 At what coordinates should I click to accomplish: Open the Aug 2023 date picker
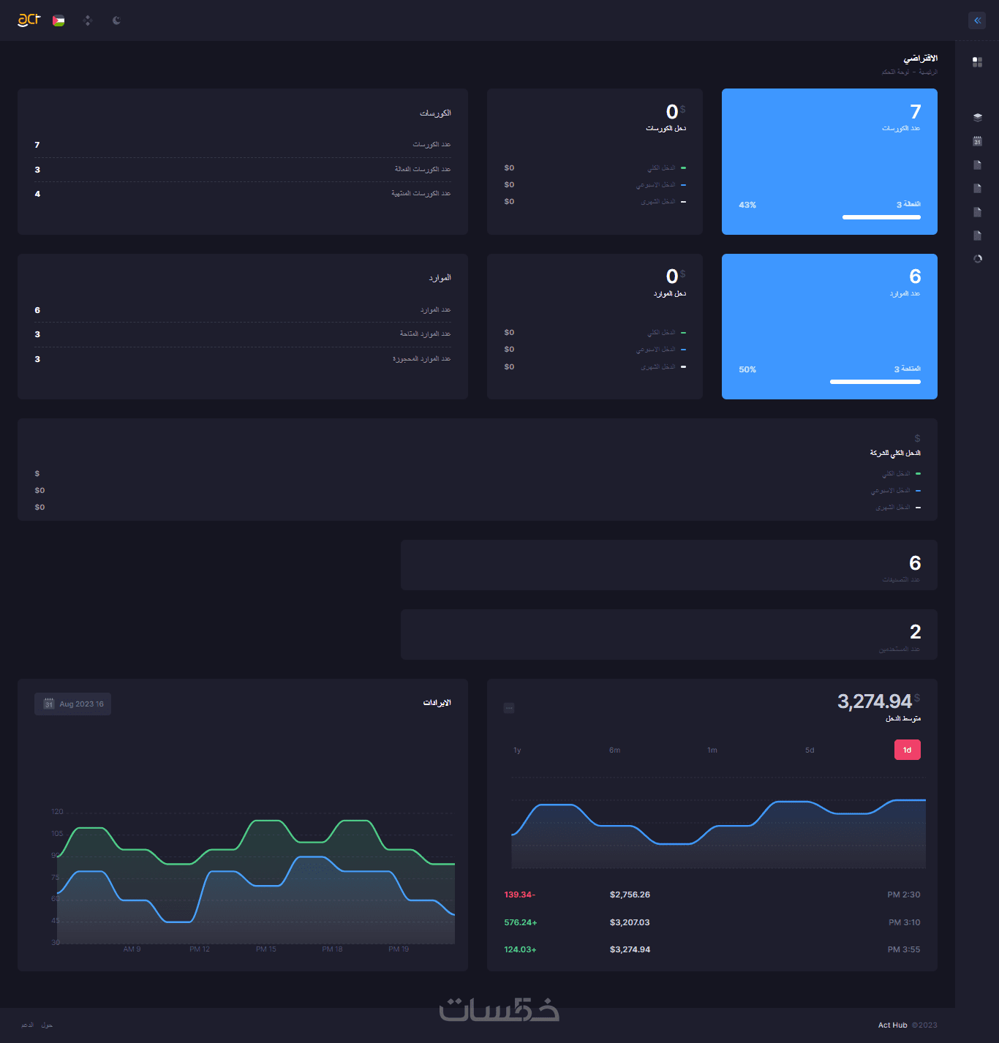73,704
